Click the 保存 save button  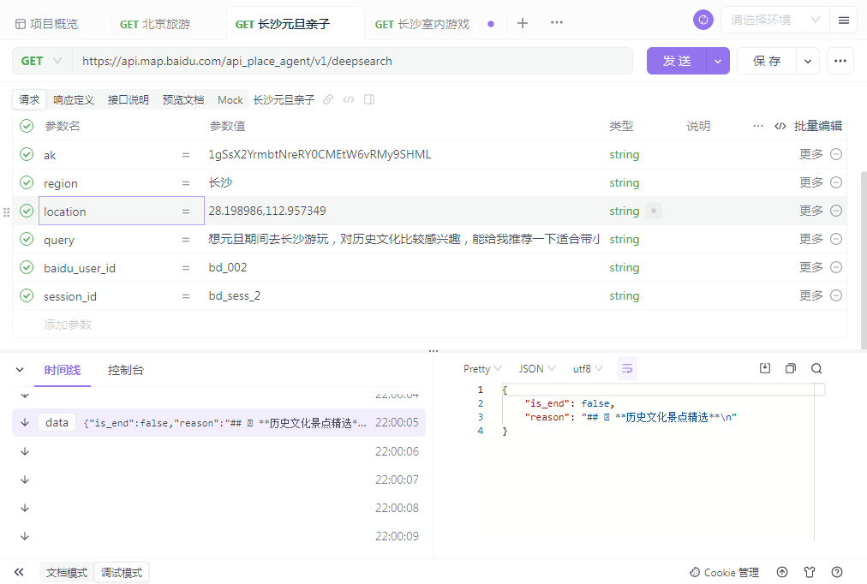pyautogui.click(x=767, y=61)
